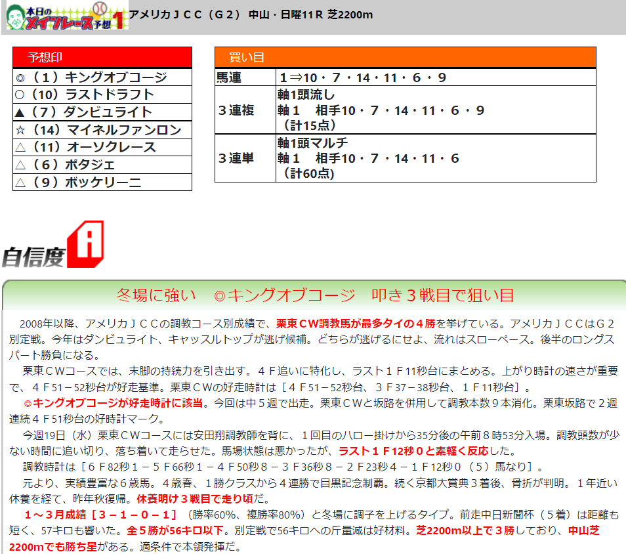Click row △（11）オーソクレース
626x554 pixels.
[x=102, y=148]
